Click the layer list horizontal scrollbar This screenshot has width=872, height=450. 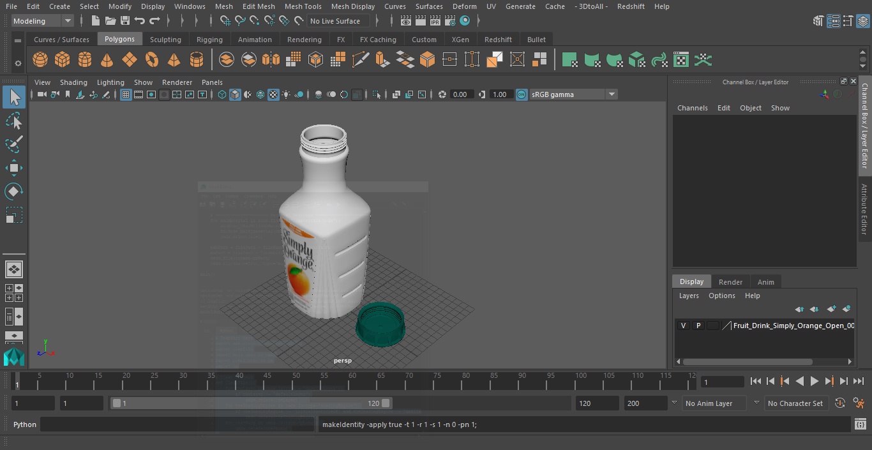pyautogui.click(x=748, y=361)
